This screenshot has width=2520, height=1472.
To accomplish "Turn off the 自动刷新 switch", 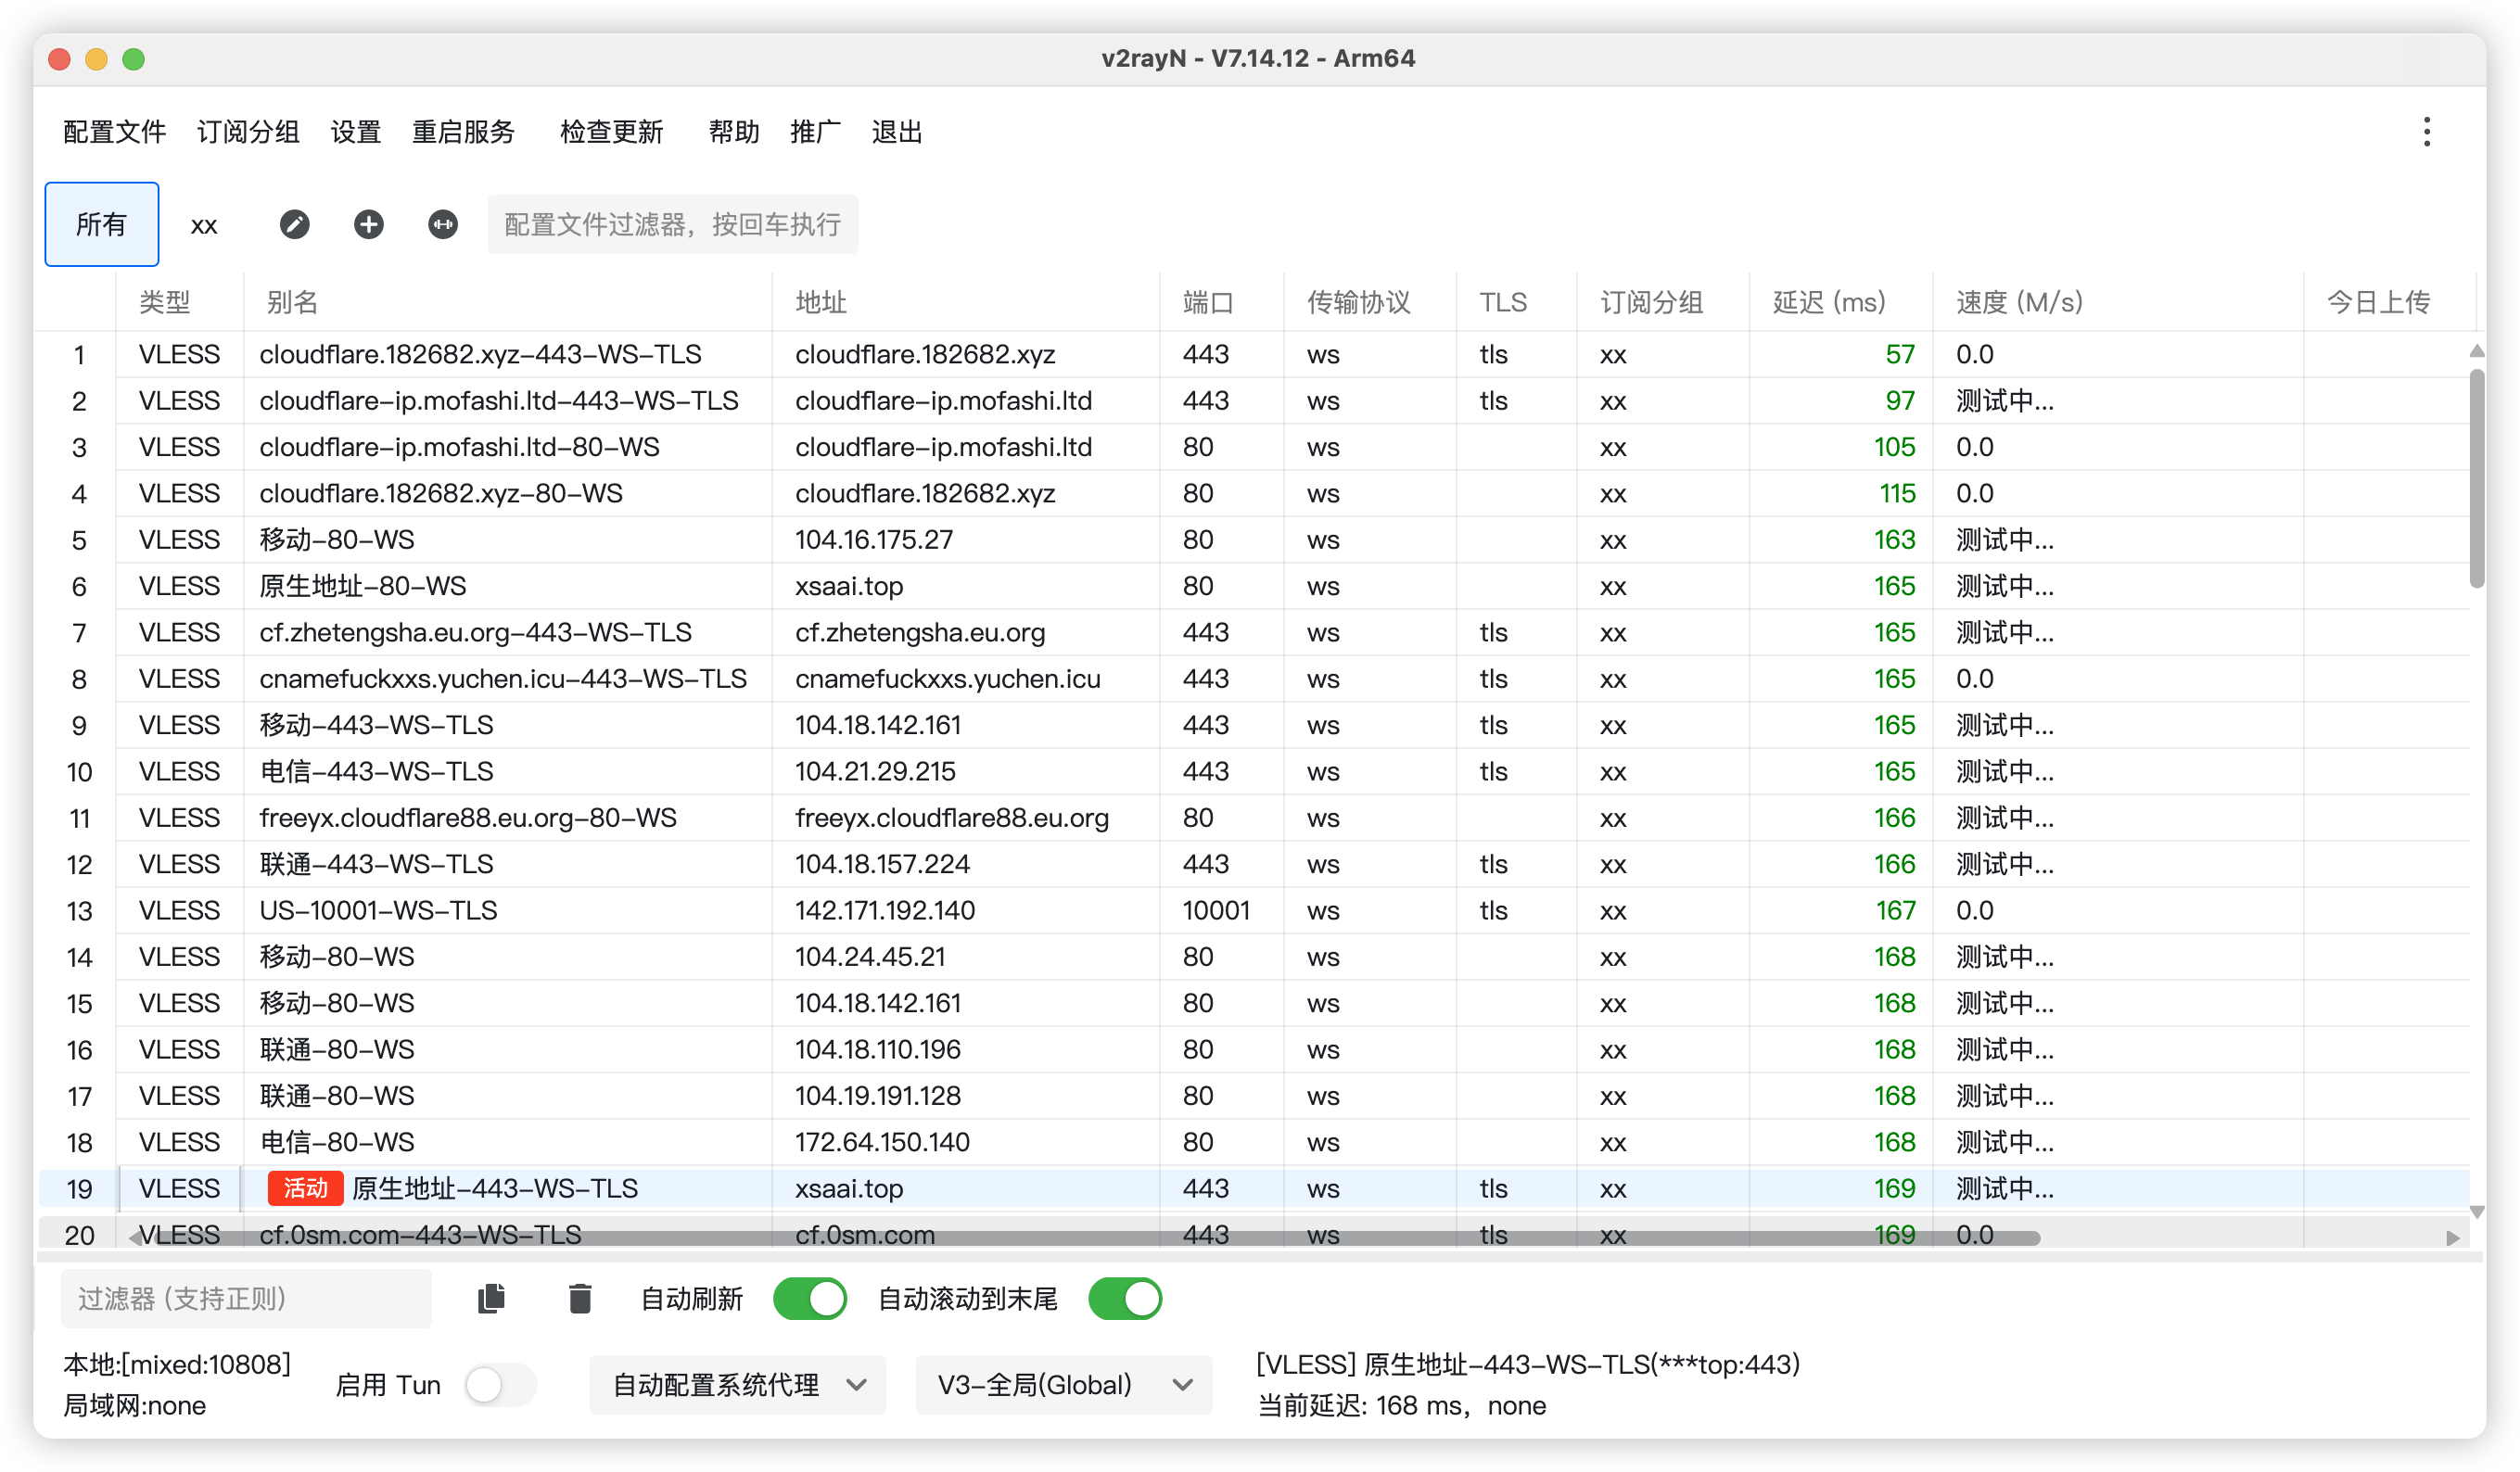I will click(809, 1299).
